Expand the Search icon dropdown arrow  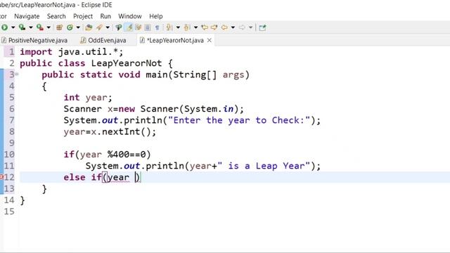point(108,27)
